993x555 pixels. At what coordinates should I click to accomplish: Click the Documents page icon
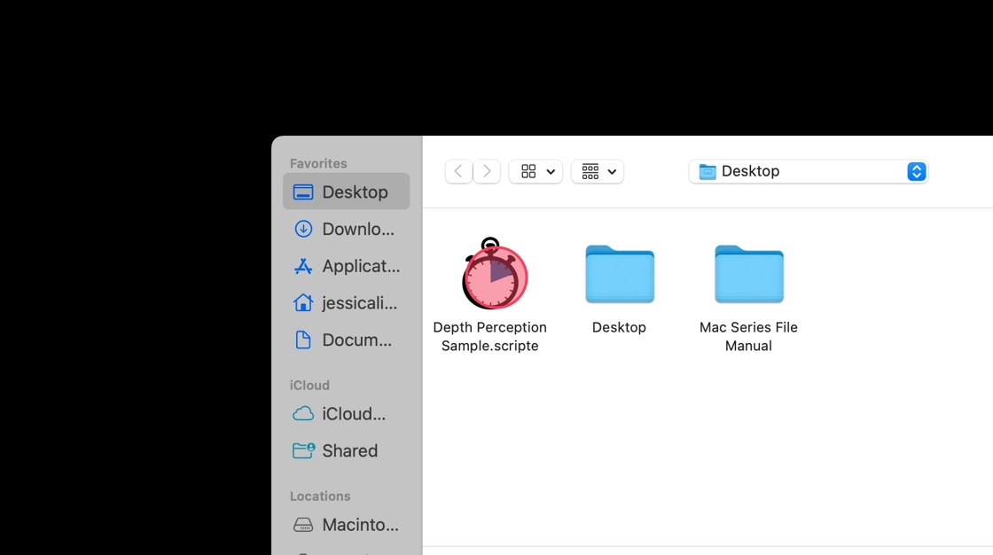point(303,340)
